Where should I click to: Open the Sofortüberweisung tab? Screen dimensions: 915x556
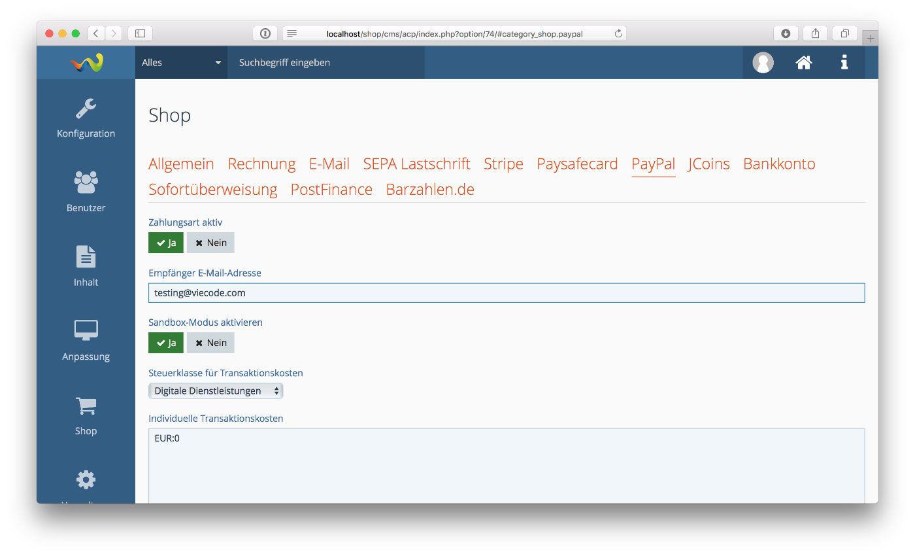pyautogui.click(x=212, y=190)
